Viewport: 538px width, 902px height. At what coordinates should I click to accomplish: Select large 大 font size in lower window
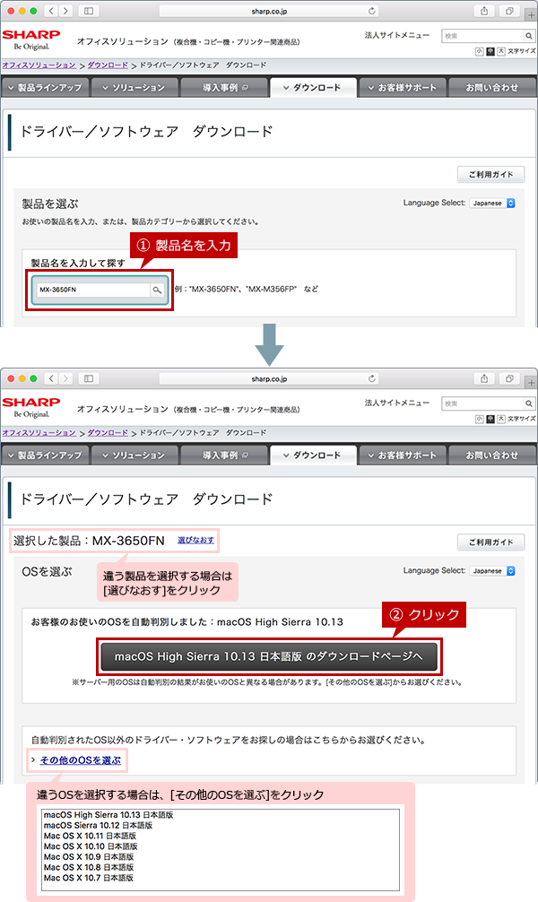pos(501,419)
